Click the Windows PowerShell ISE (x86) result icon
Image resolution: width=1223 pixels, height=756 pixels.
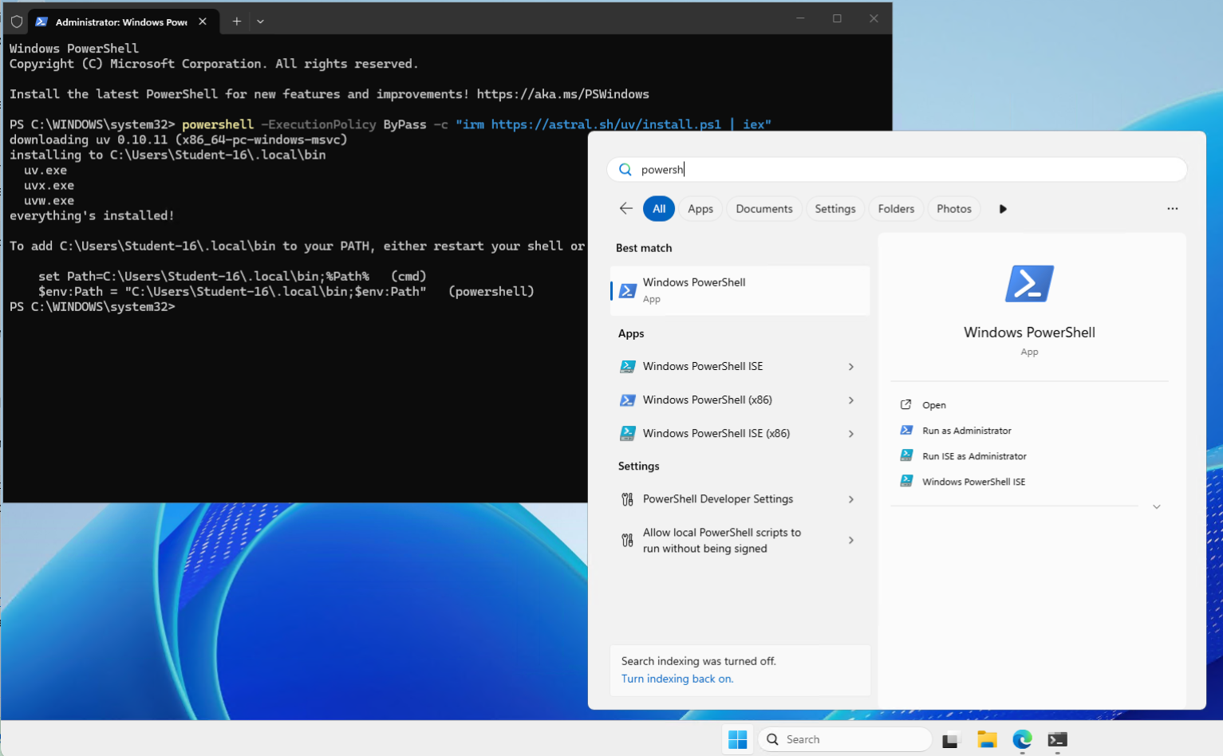click(628, 434)
